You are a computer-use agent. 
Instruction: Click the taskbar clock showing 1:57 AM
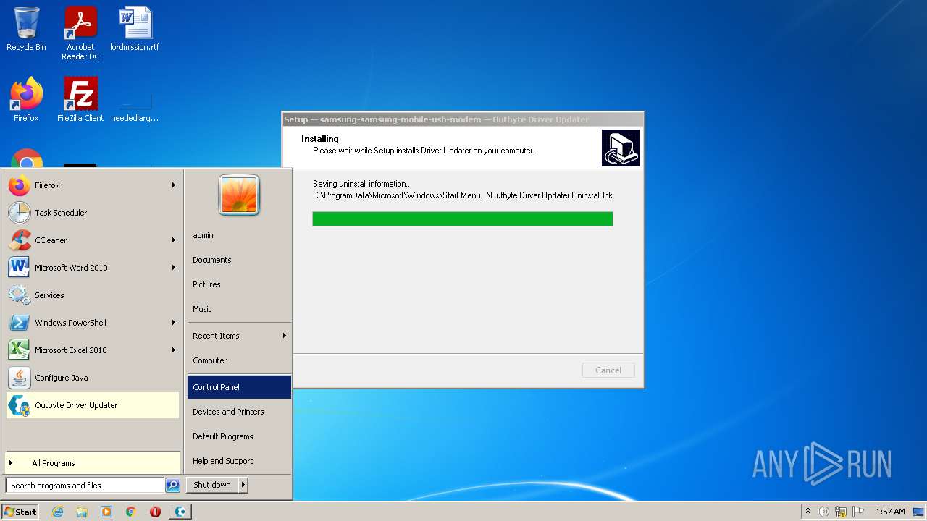pos(890,512)
